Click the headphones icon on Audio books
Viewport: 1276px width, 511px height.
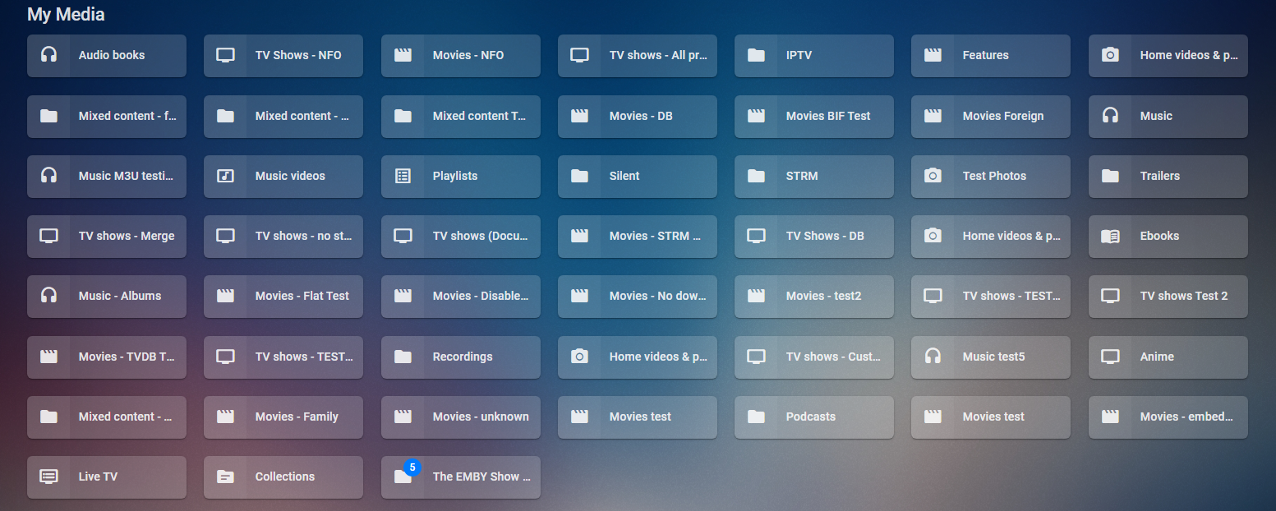48,55
